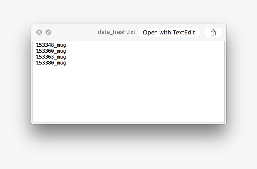
Task: Click the underscore in 153363_mug
Action: (56, 59)
